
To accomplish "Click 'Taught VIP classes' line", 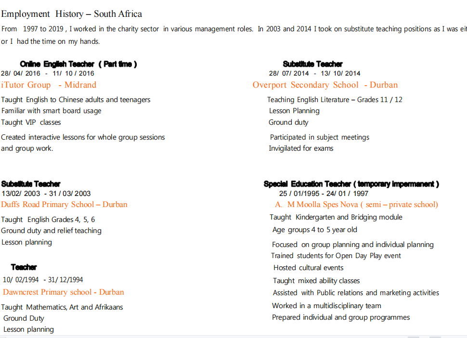I will [31, 122].
